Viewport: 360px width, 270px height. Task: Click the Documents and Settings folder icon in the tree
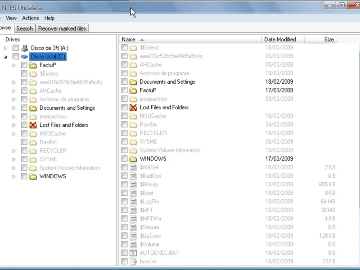[x=33, y=108]
